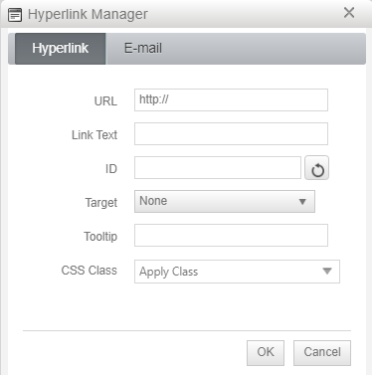Click inside the Tooltip field
Image resolution: width=372 pixels, height=375 pixels.
[x=231, y=236]
